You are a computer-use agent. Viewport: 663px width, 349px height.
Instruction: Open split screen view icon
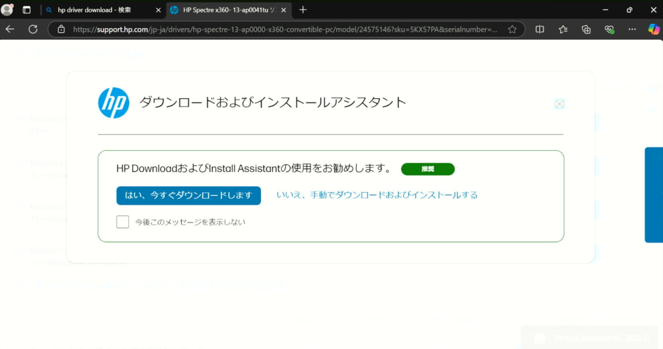coord(540,29)
